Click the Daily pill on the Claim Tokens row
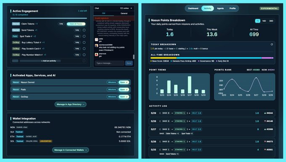The width and height of the screenshot is (286, 162). click(x=61, y=24)
